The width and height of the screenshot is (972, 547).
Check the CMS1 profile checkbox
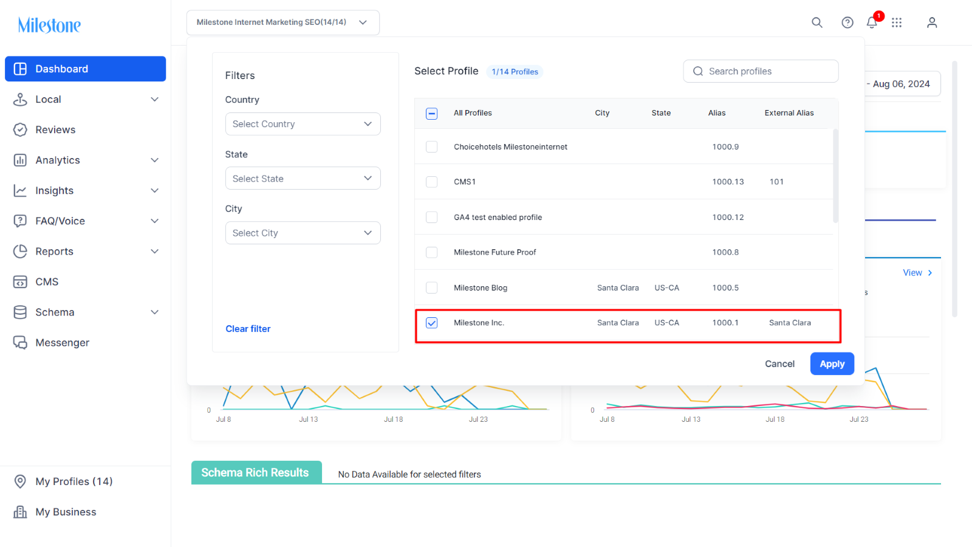432,182
